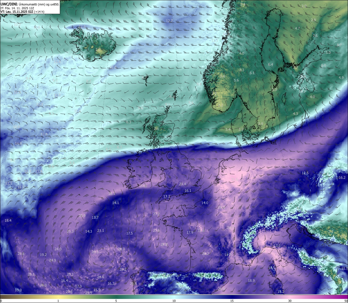Click the 15.9 precipitation value
Image resolution: width=348 pixels, height=303 pixels.
(97, 290)
